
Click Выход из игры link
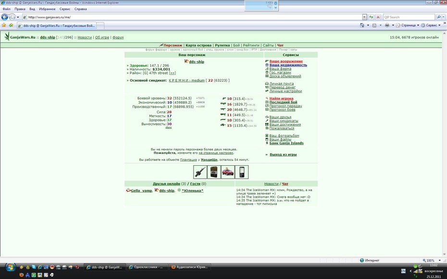click(283, 155)
